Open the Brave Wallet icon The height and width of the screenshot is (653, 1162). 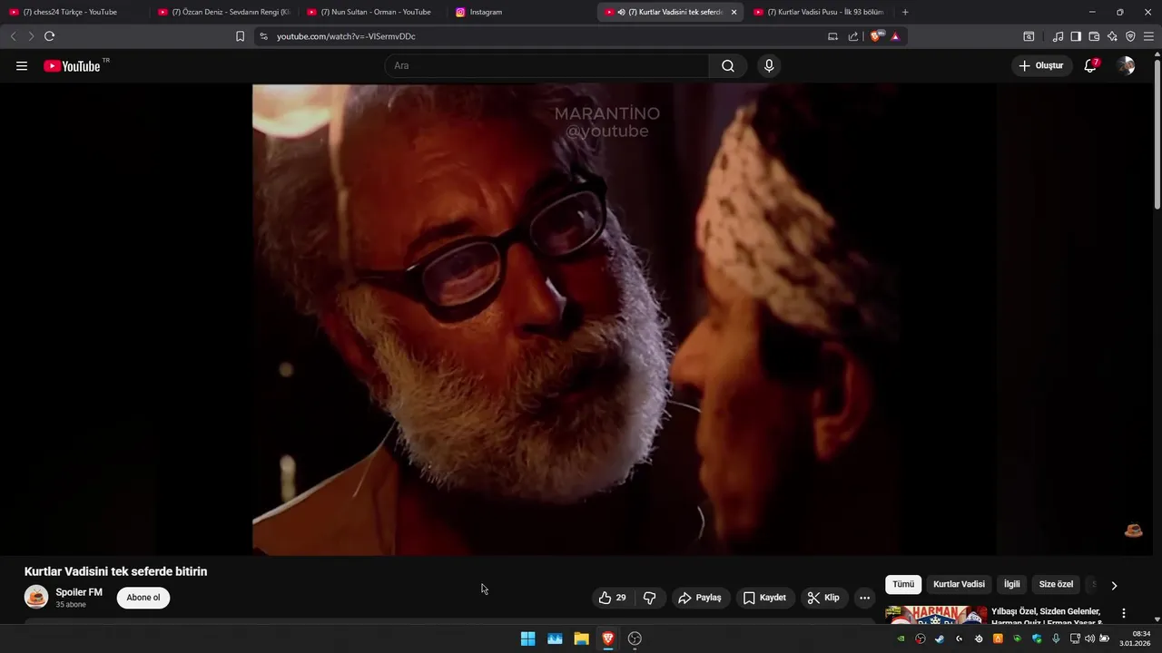click(1094, 36)
